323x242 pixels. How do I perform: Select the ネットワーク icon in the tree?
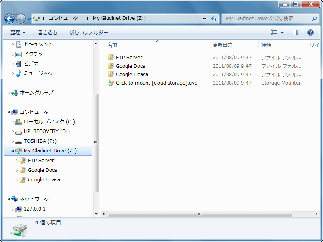[x=15, y=199]
